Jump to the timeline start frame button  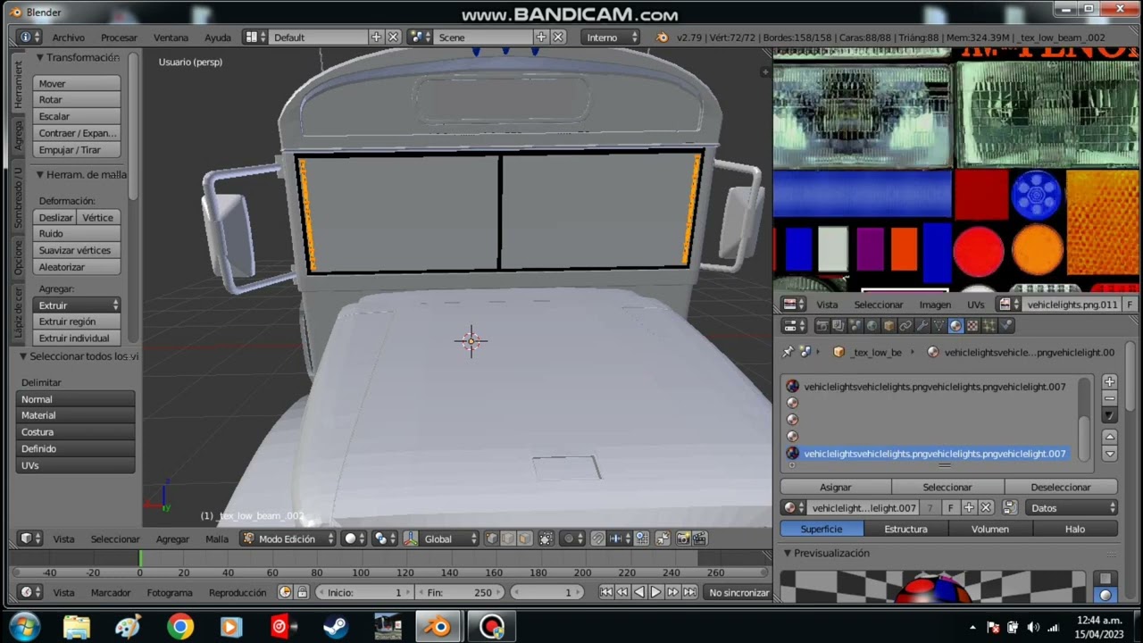tap(606, 592)
